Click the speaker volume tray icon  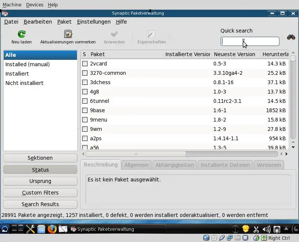click(266, 229)
